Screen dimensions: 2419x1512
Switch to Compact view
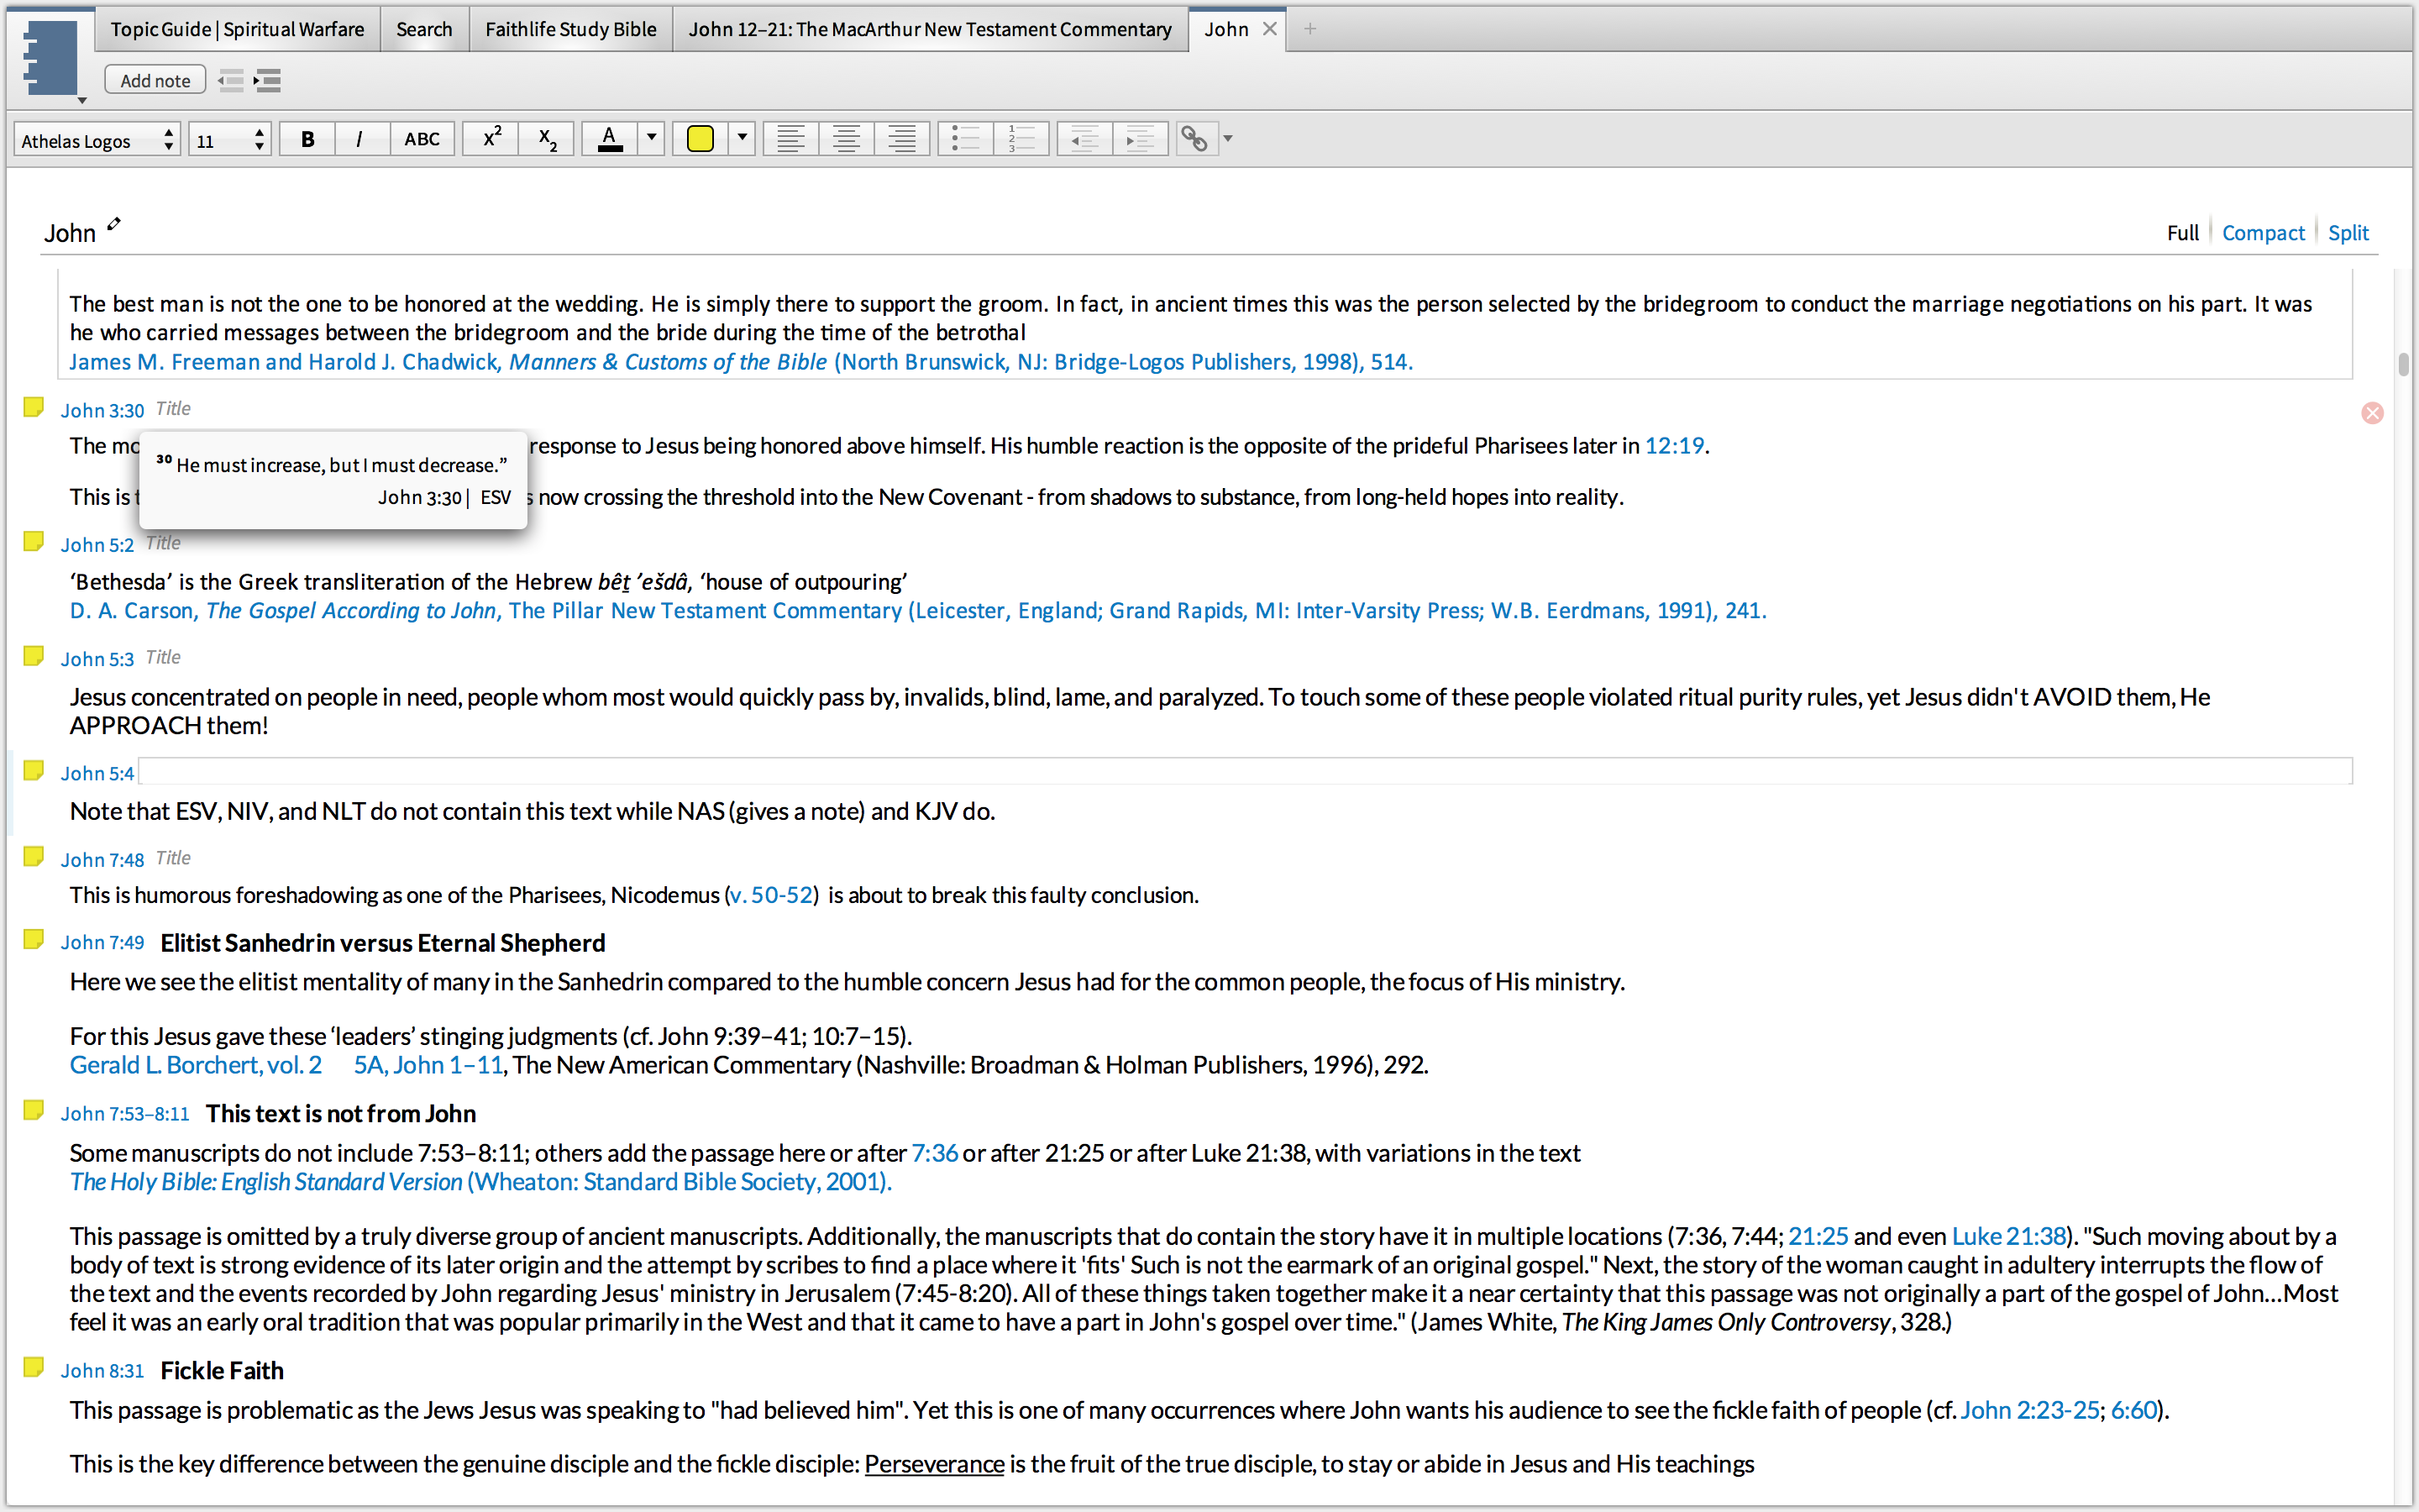[x=2262, y=233]
